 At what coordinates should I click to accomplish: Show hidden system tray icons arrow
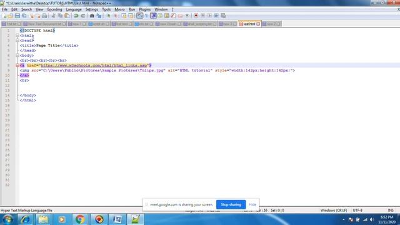[x=344, y=219]
